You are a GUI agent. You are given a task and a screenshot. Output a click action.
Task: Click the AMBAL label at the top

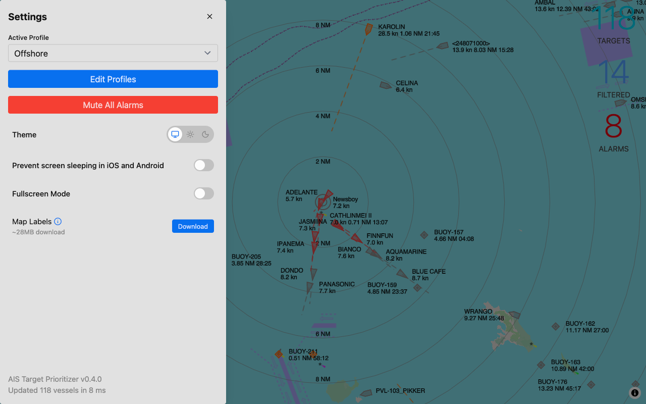(545, 3)
